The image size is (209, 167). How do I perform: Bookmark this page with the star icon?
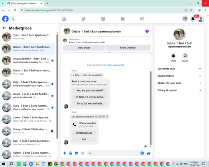click(x=191, y=10)
